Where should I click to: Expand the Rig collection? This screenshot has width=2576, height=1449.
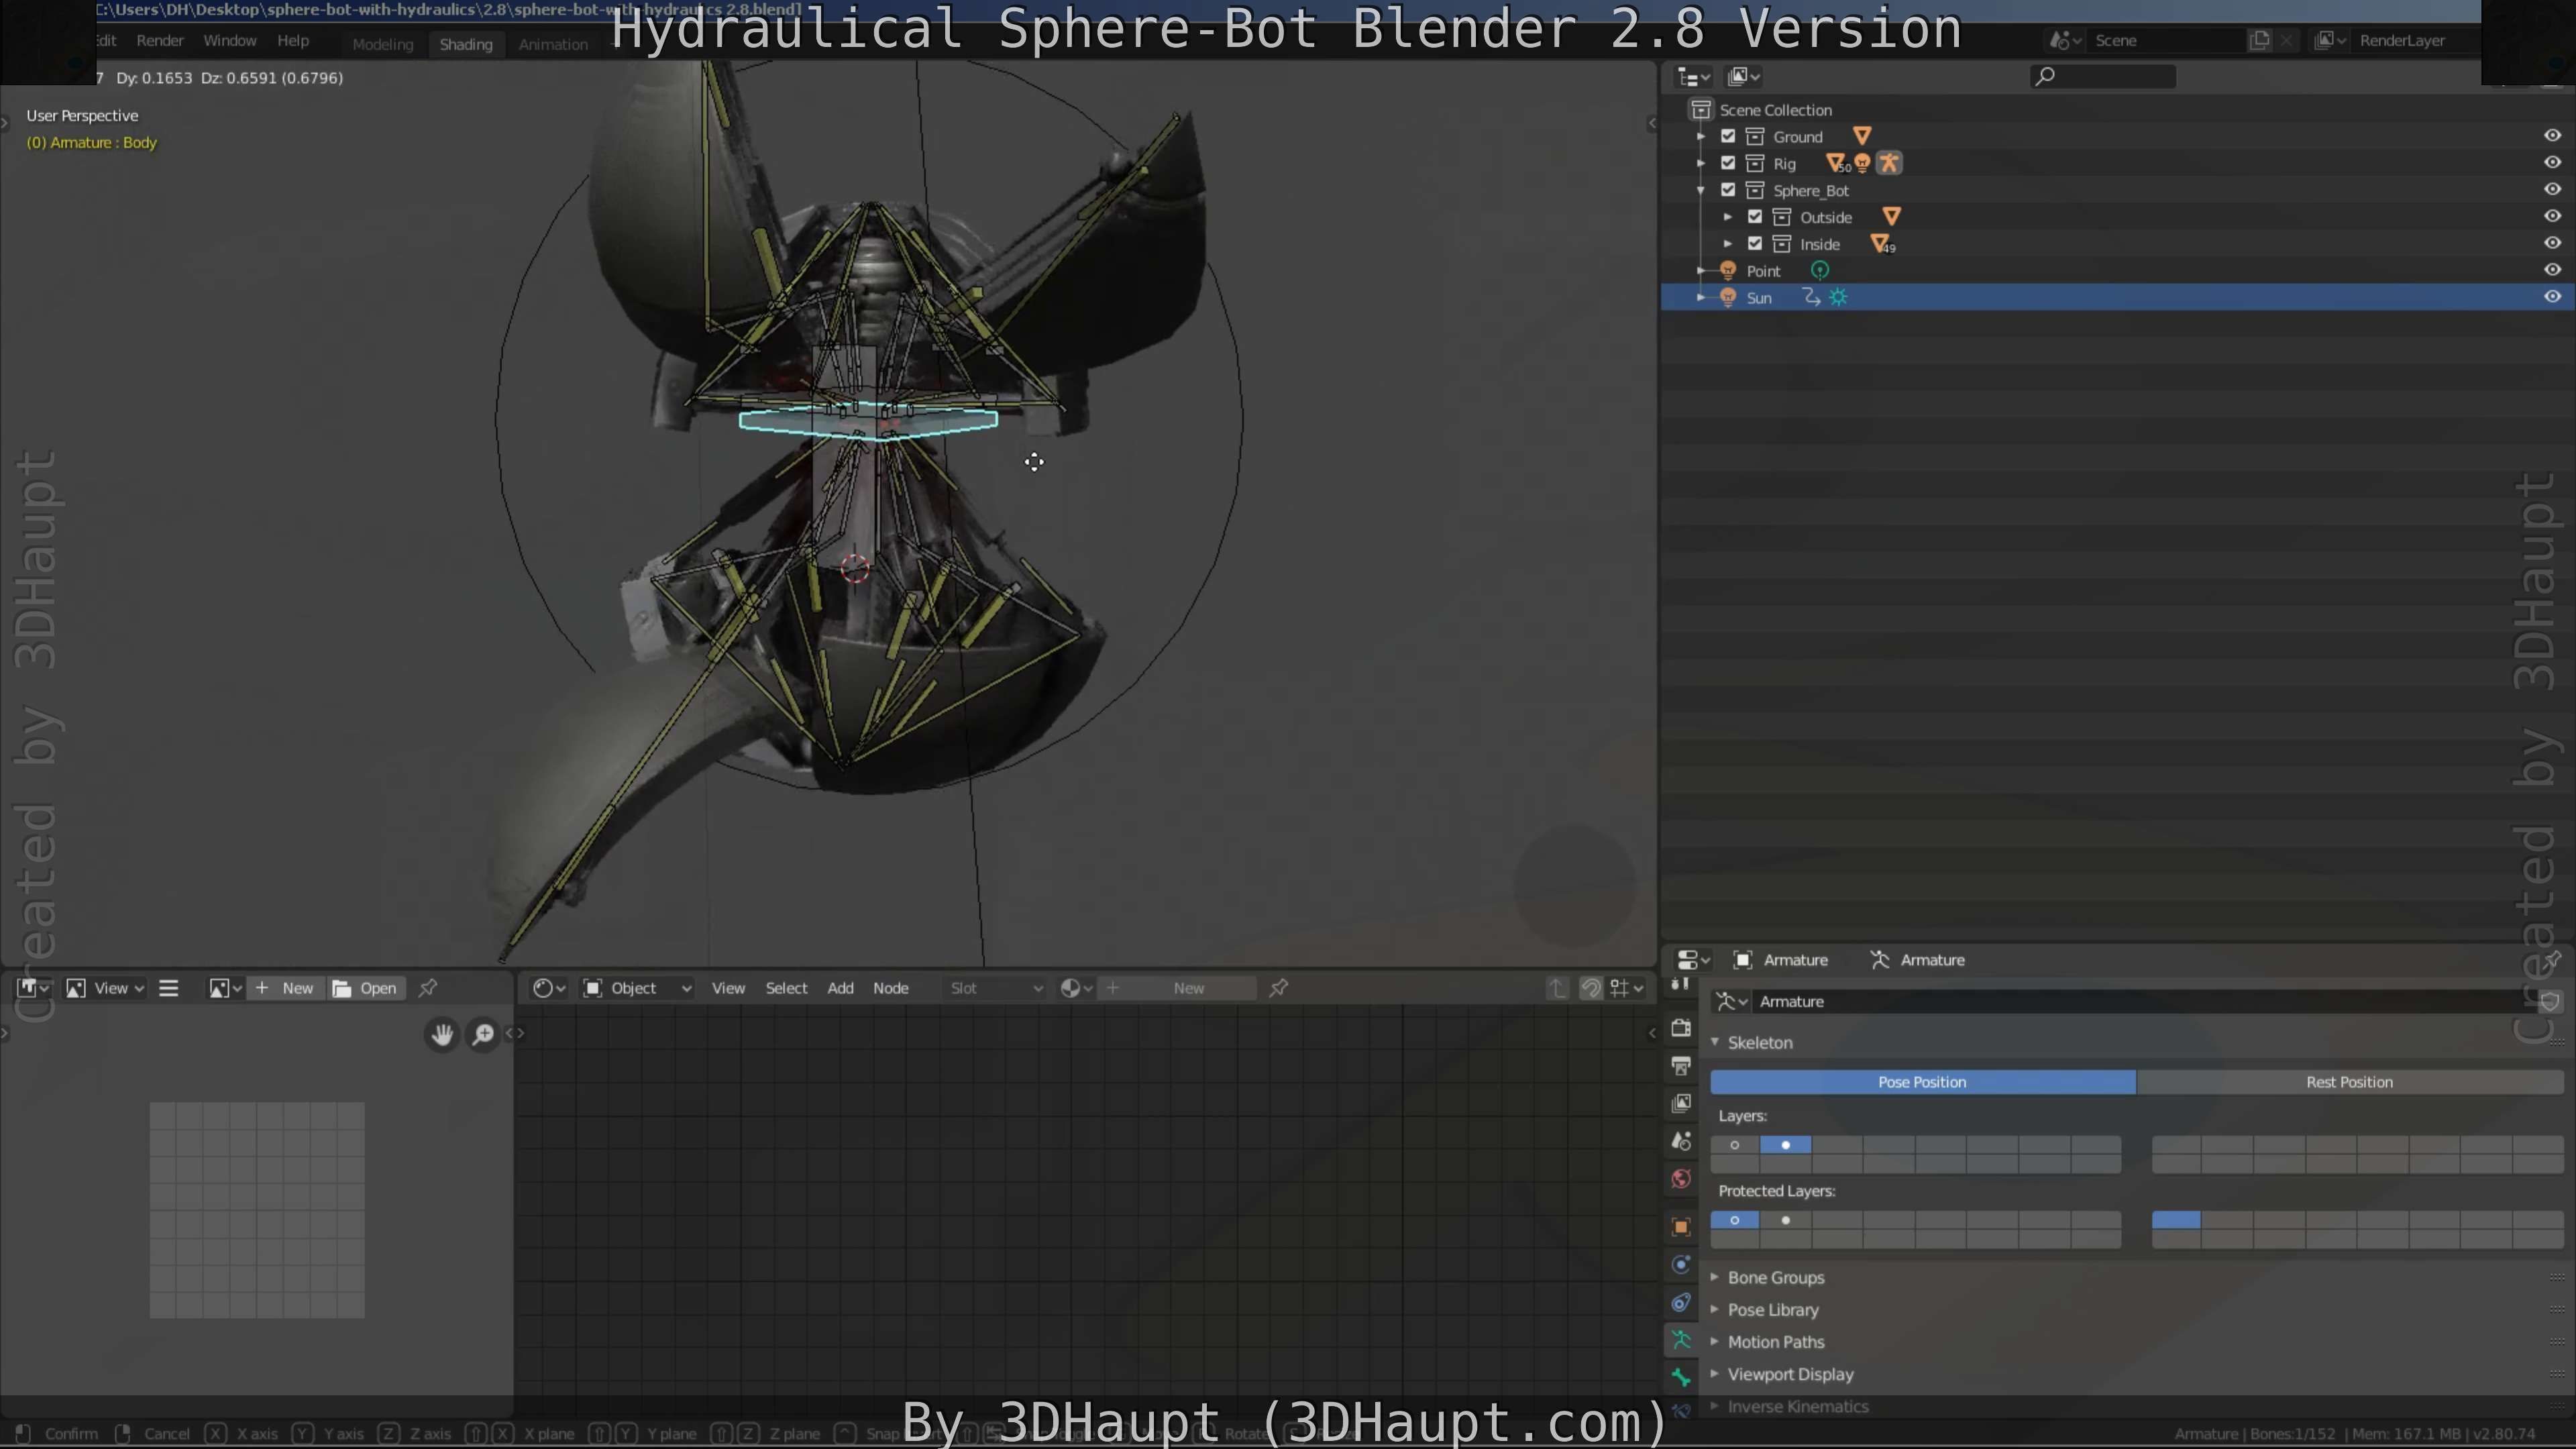coord(1701,163)
